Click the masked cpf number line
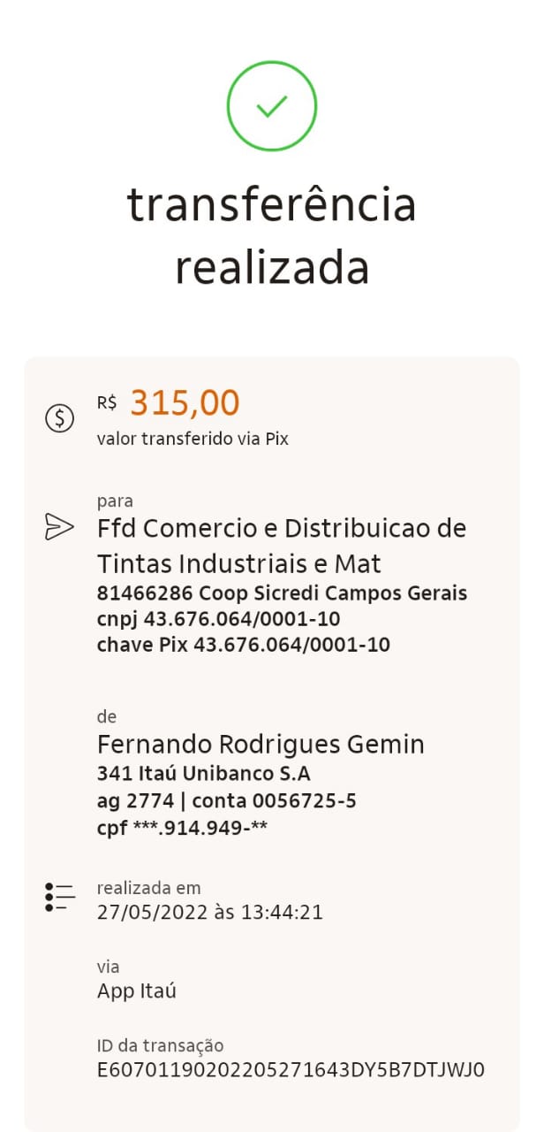 point(182,828)
